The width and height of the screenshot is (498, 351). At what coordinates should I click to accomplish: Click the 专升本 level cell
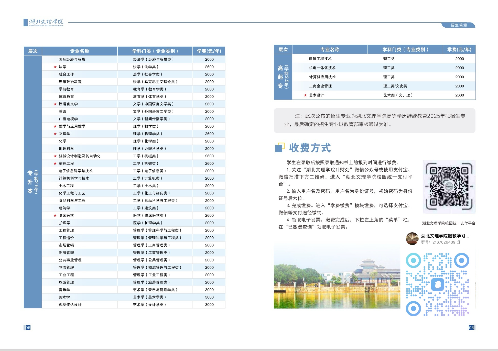33,182
